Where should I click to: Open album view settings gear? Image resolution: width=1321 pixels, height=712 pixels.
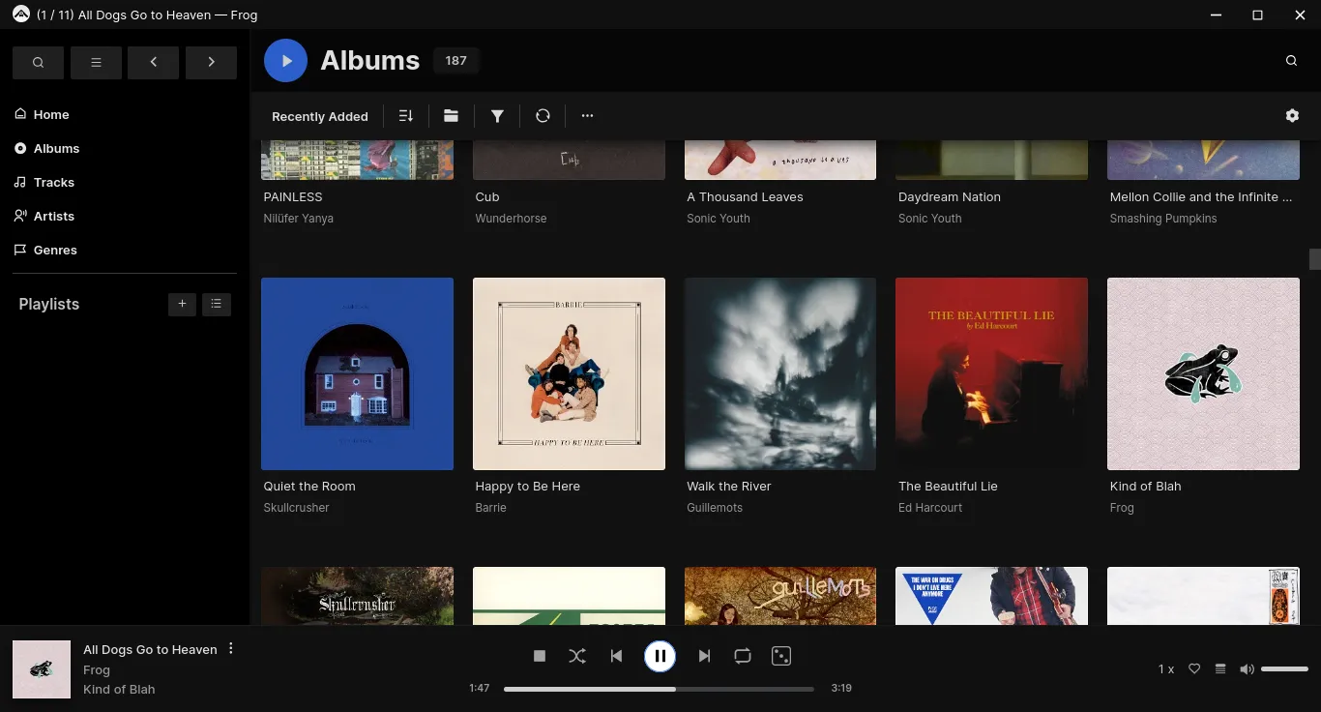pos(1292,116)
